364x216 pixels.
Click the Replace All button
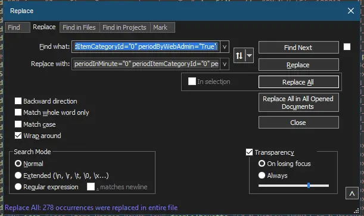pyautogui.click(x=298, y=82)
